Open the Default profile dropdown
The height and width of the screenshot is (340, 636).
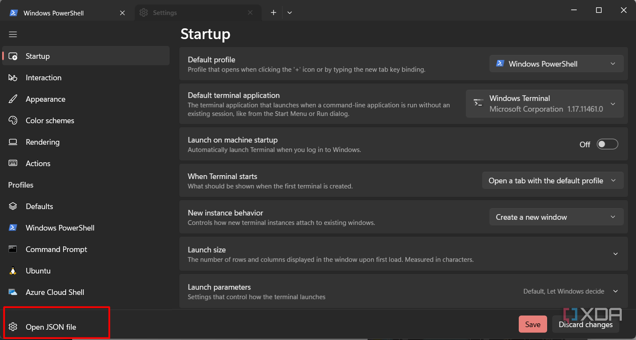click(x=556, y=64)
